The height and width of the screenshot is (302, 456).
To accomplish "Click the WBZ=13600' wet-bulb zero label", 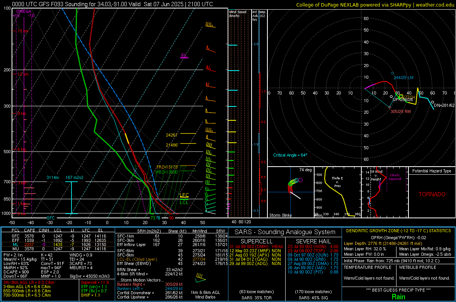I will pos(167,172).
